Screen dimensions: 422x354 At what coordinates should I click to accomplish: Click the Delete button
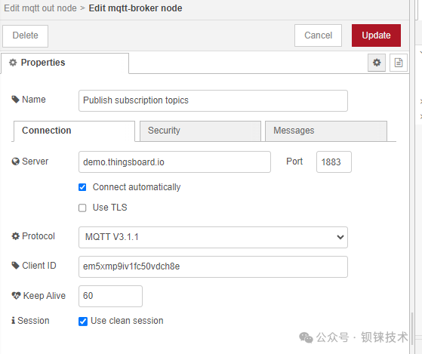click(x=26, y=35)
